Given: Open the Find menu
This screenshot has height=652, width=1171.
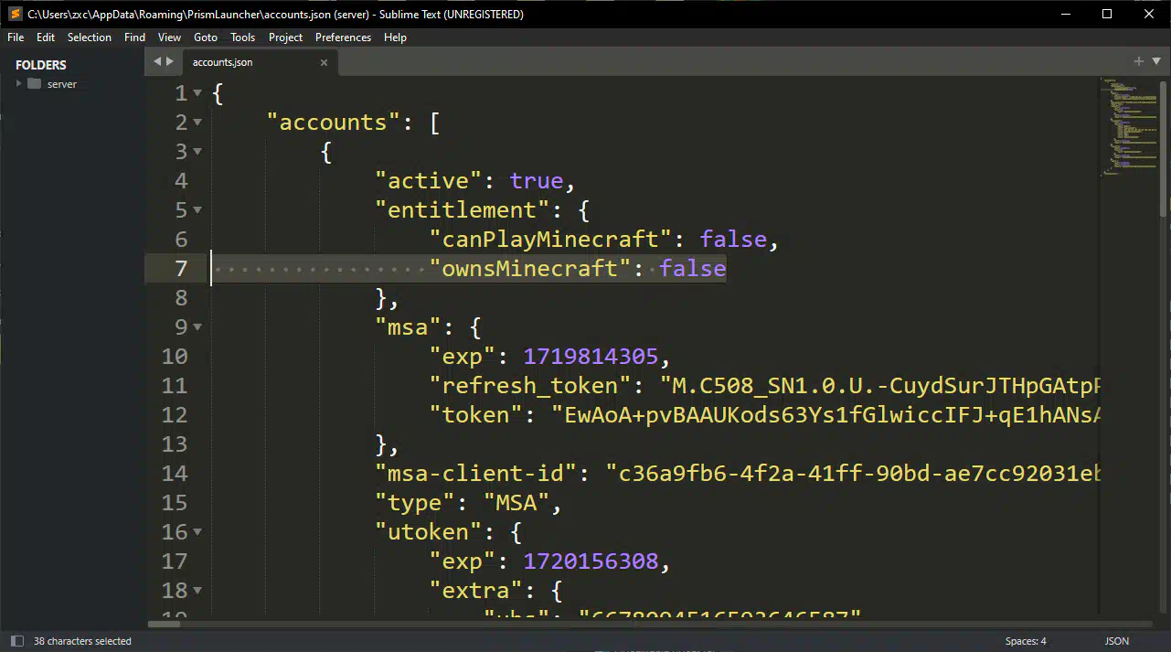Looking at the screenshot, I should [134, 37].
